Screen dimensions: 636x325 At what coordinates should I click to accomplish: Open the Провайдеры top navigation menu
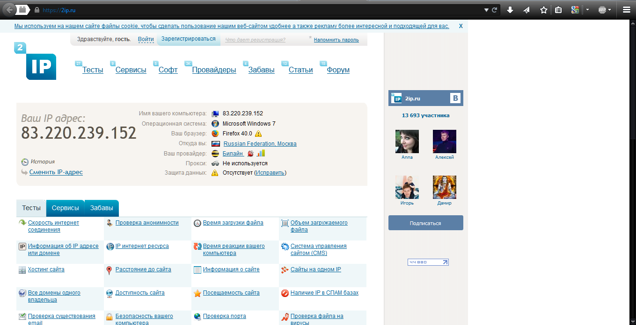(214, 70)
